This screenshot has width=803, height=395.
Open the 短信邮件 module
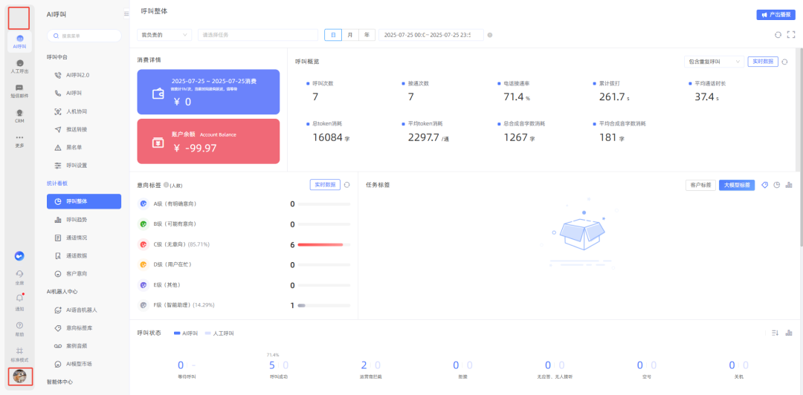20,91
